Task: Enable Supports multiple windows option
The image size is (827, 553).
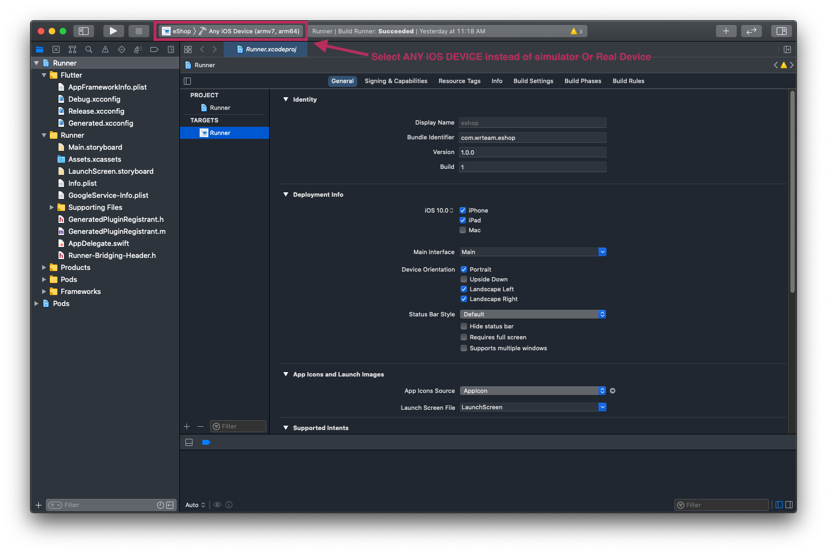Action: (464, 348)
